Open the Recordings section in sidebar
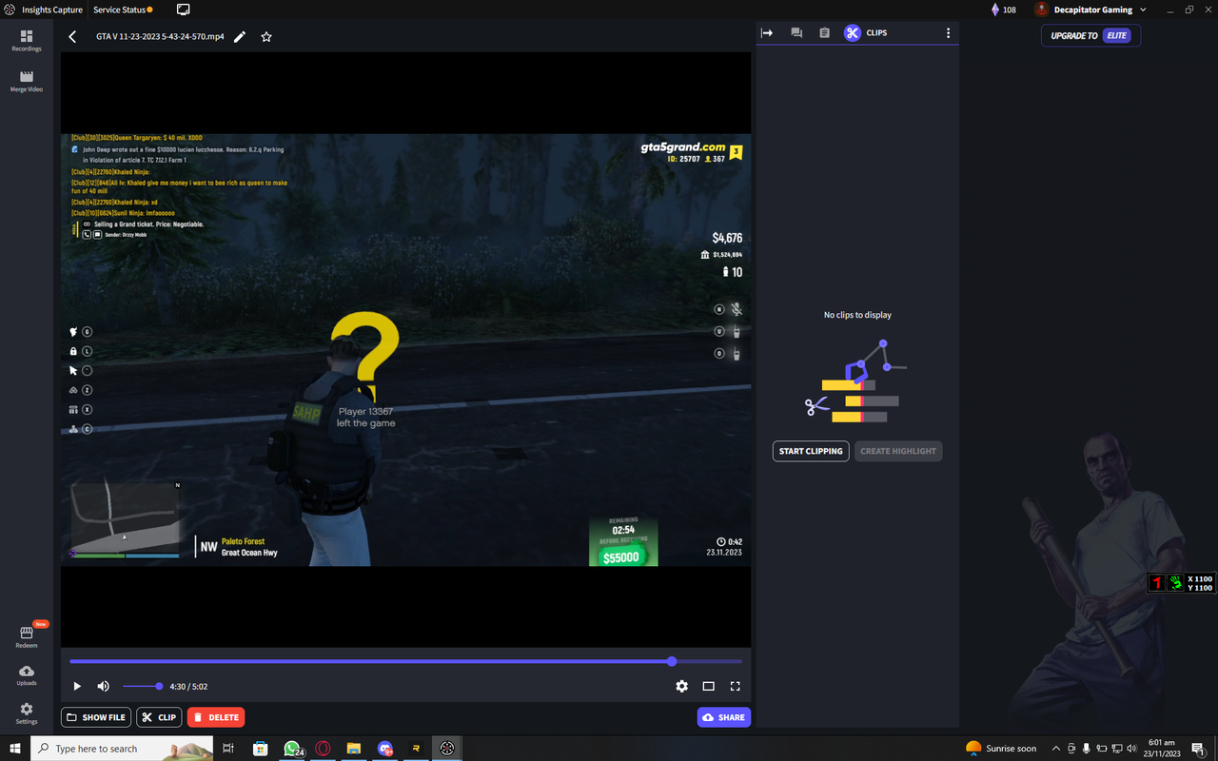 pyautogui.click(x=27, y=40)
